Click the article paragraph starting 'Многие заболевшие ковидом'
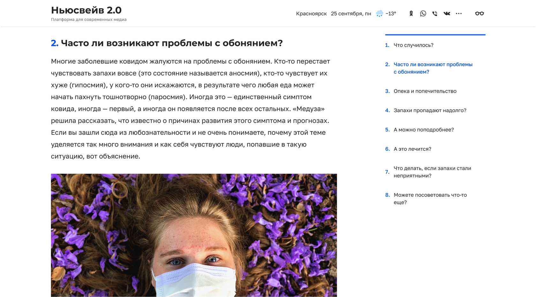The height and width of the screenshot is (297, 536). click(x=191, y=109)
